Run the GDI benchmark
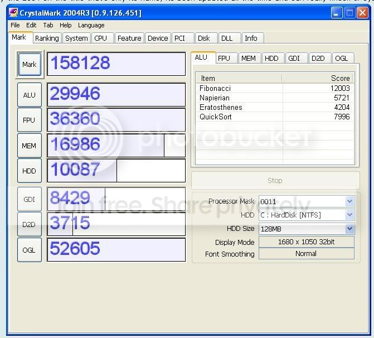Viewport: 374px width, 338px height. (30, 199)
